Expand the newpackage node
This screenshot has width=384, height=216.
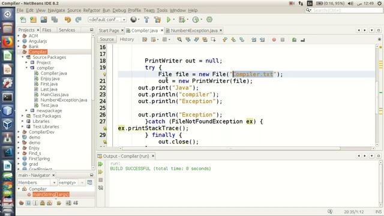pos(26,110)
